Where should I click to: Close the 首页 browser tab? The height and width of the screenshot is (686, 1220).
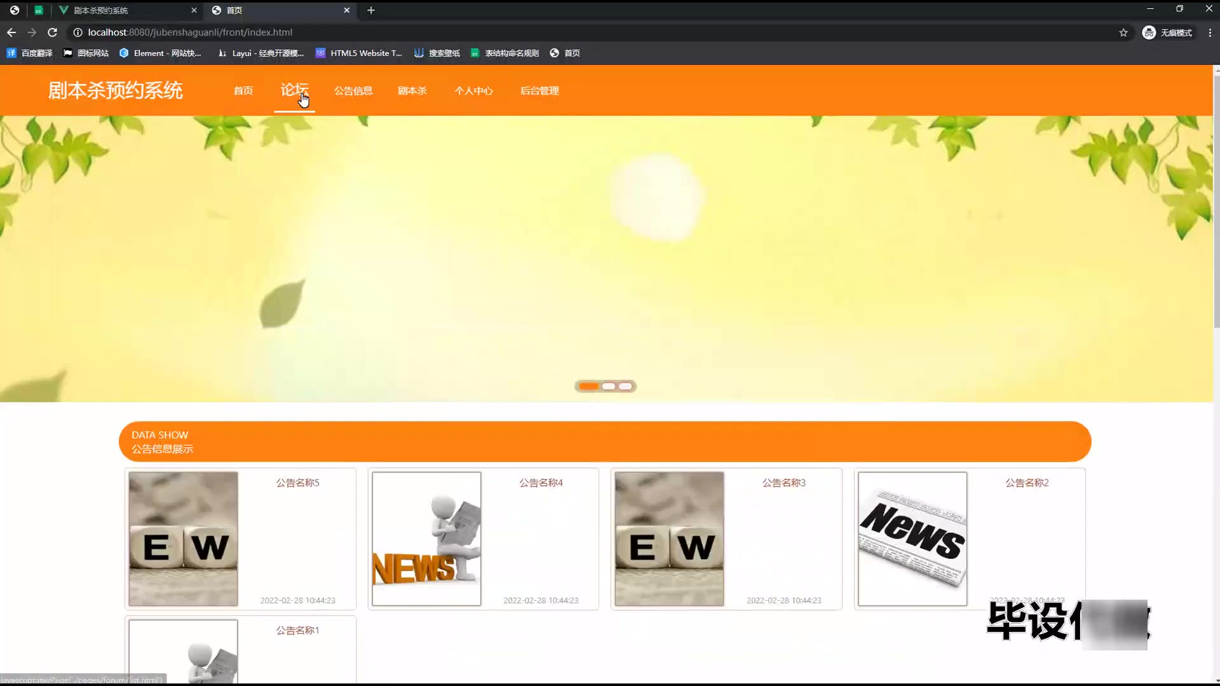(x=346, y=10)
